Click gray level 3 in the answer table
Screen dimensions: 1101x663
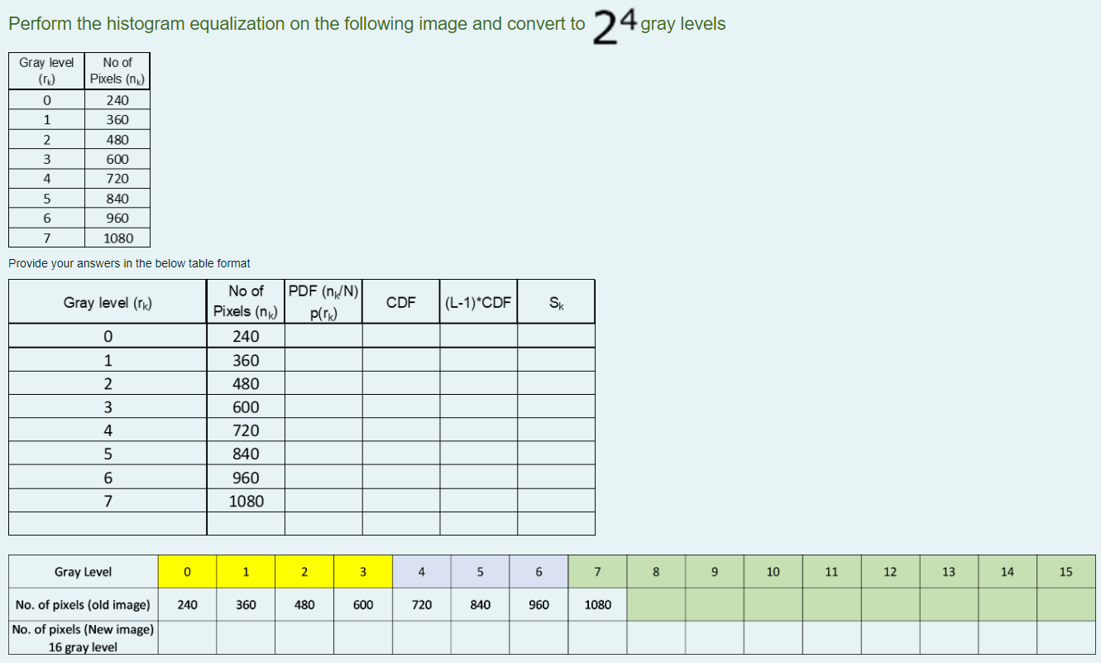point(108,406)
